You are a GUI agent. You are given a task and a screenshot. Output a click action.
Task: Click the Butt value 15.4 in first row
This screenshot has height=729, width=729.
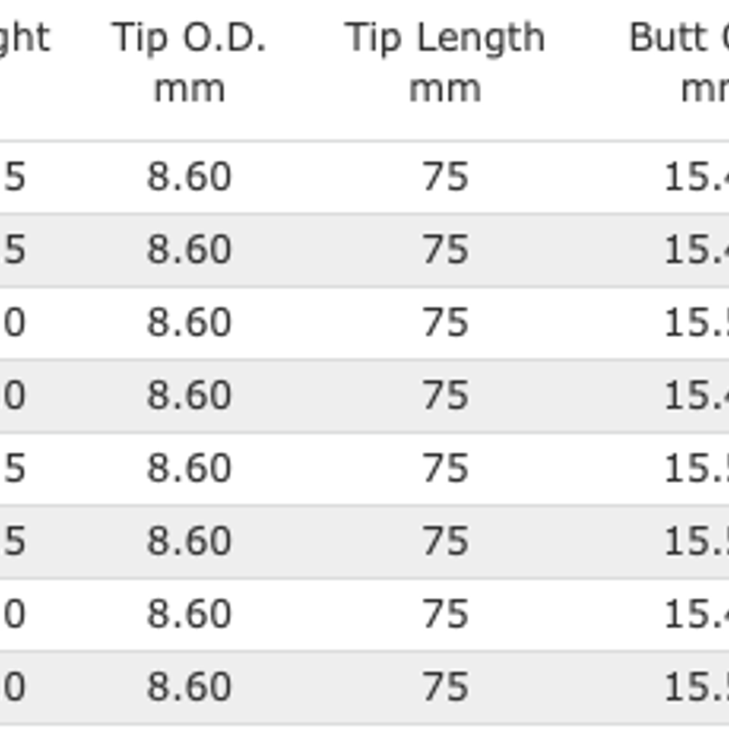tap(696, 177)
